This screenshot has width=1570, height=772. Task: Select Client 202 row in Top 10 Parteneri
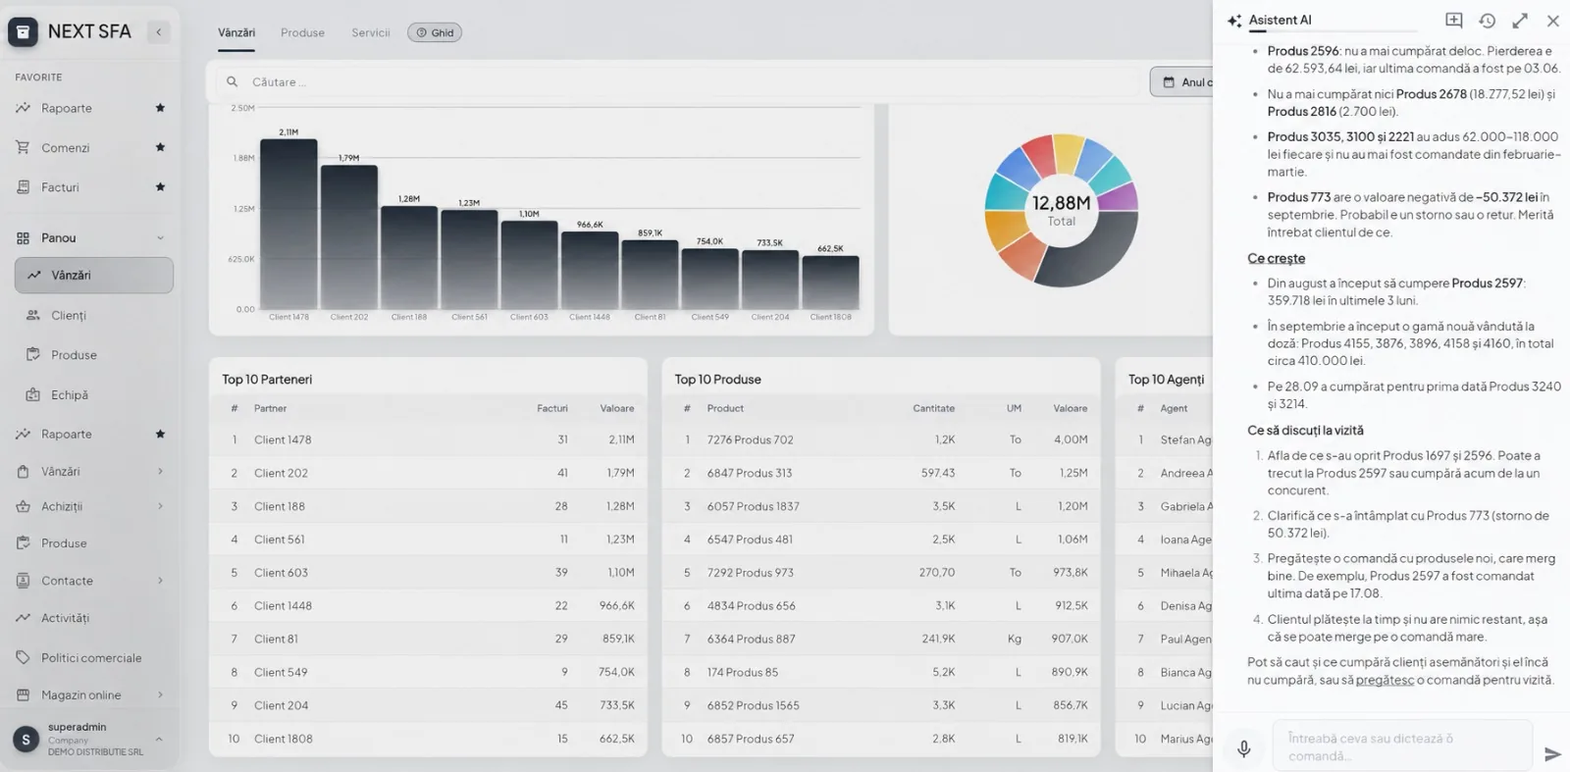point(428,473)
